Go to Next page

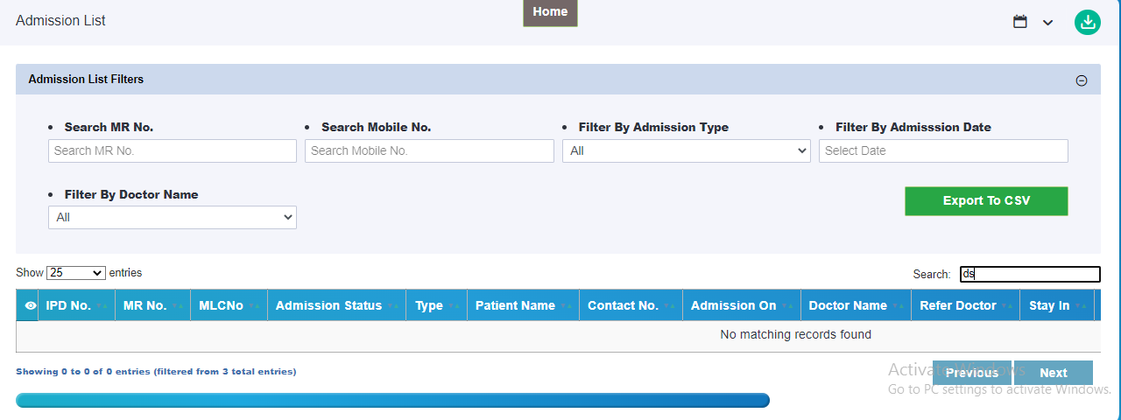click(x=1054, y=373)
